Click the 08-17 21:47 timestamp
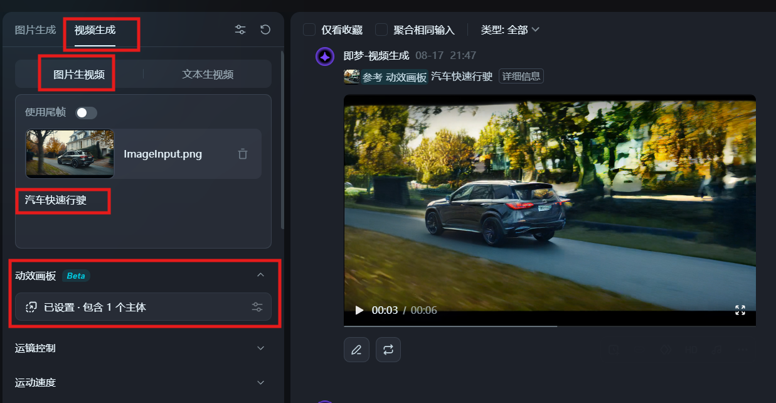 pos(445,55)
